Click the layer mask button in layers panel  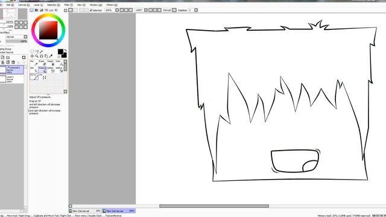coord(24,57)
